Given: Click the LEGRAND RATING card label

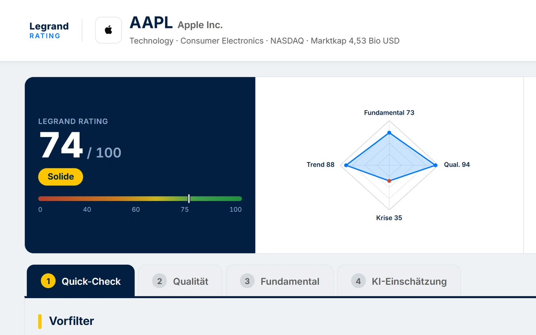Looking at the screenshot, I should (73, 121).
